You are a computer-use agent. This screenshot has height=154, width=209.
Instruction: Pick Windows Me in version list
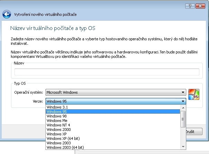[113, 121]
